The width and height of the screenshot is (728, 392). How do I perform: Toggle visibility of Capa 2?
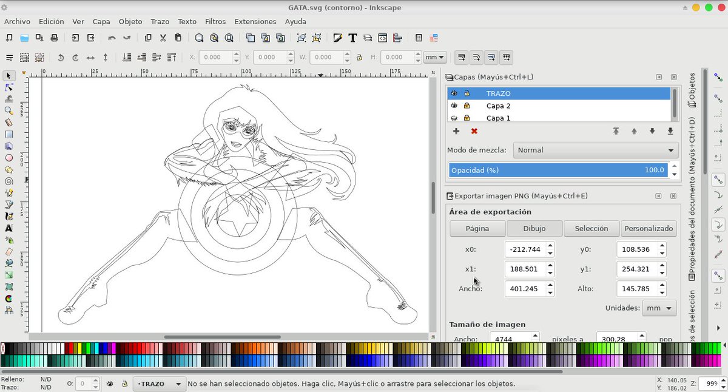pyautogui.click(x=454, y=106)
